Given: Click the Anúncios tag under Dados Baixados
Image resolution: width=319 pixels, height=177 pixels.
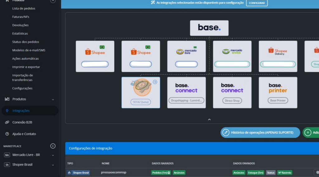Looking at the screenshot, I should (x=179, y=173).
